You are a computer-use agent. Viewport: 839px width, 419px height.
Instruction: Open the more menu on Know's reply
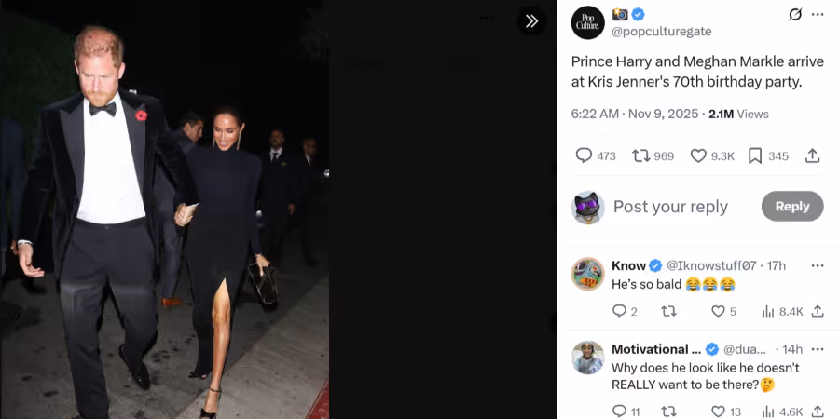pos(818,265)
